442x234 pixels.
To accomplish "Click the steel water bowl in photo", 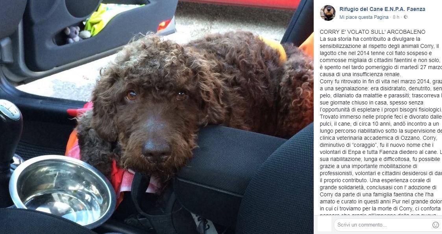I will click(x=63, y=188).
